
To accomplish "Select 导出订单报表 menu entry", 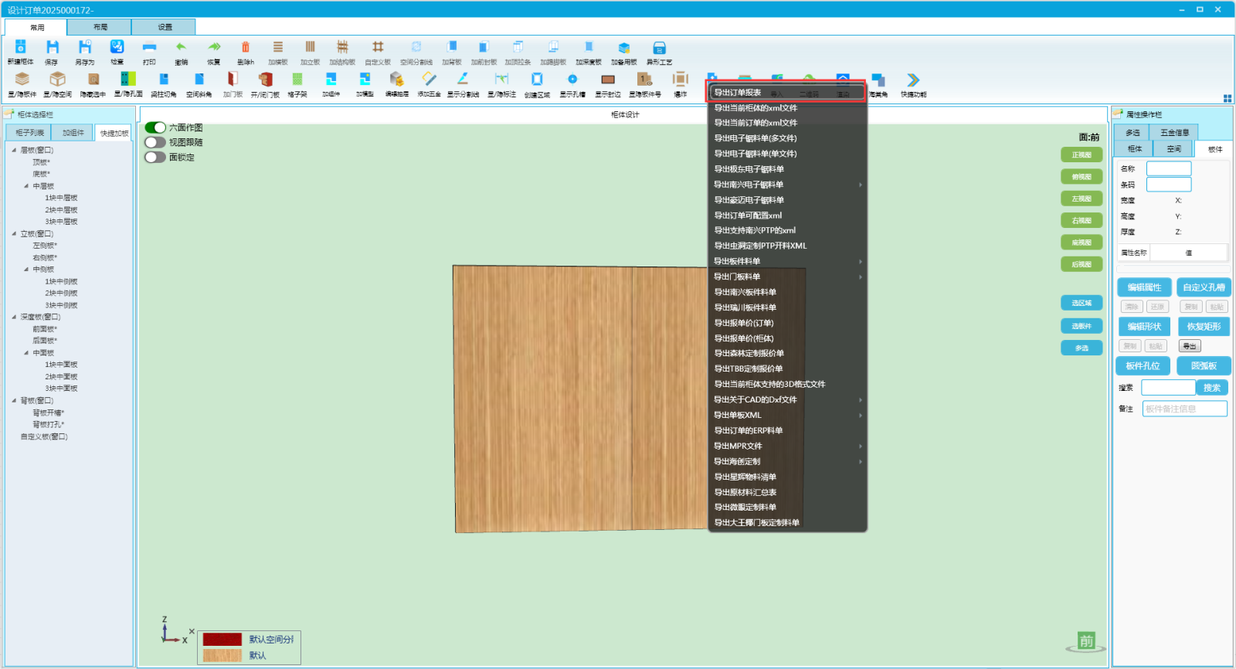I will tap(787, 93).
